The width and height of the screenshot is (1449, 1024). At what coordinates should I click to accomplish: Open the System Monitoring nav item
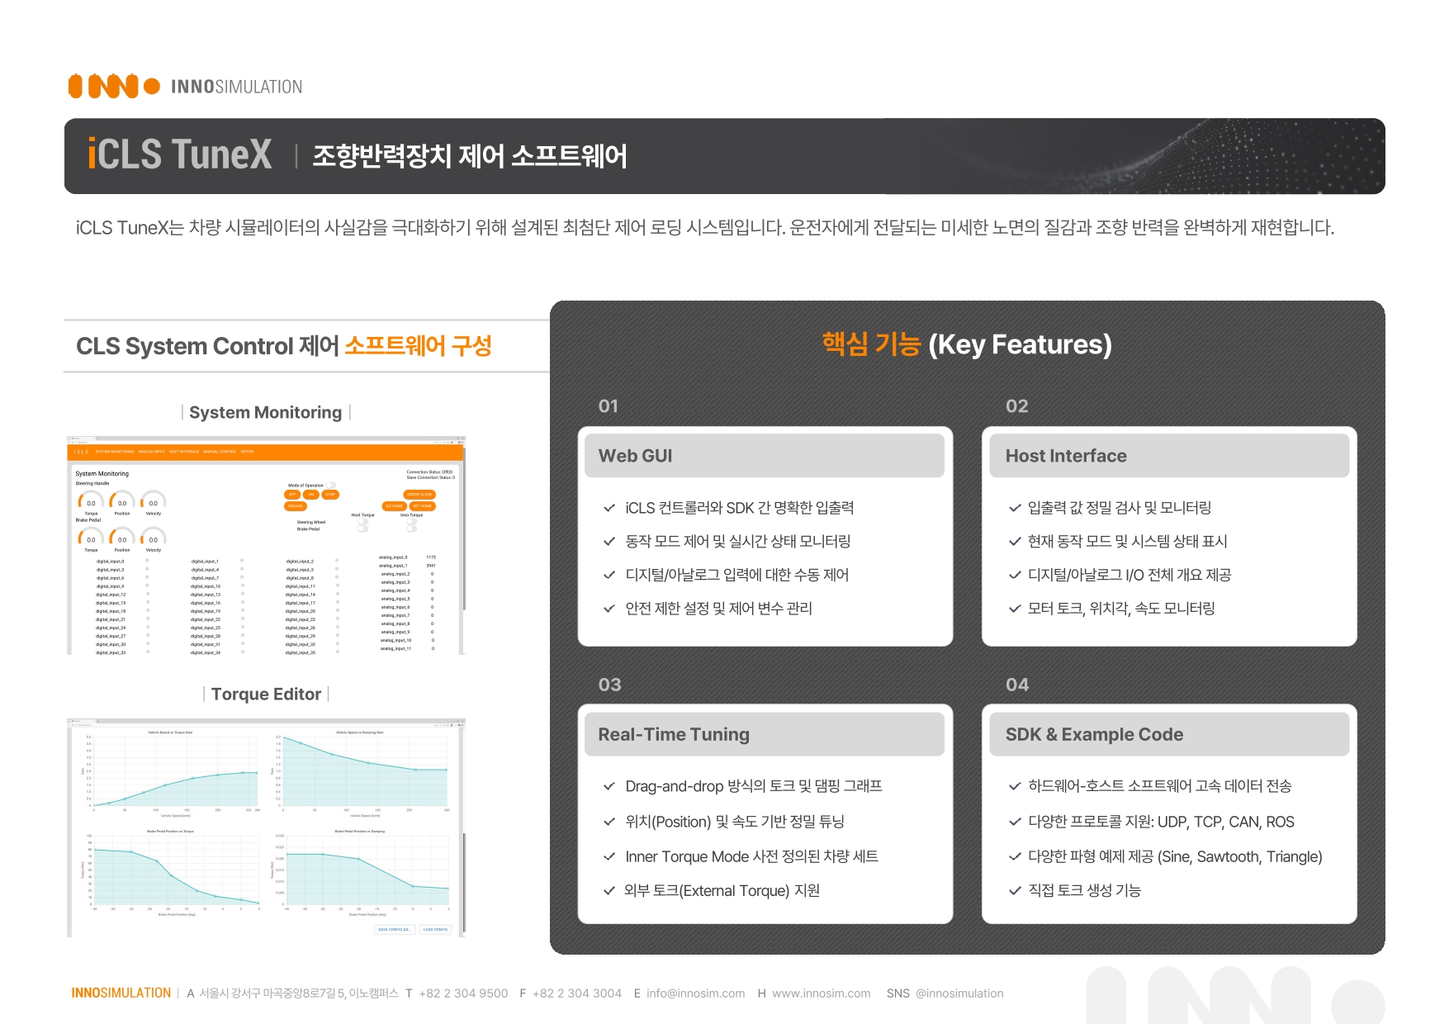[x=115, y=452]
